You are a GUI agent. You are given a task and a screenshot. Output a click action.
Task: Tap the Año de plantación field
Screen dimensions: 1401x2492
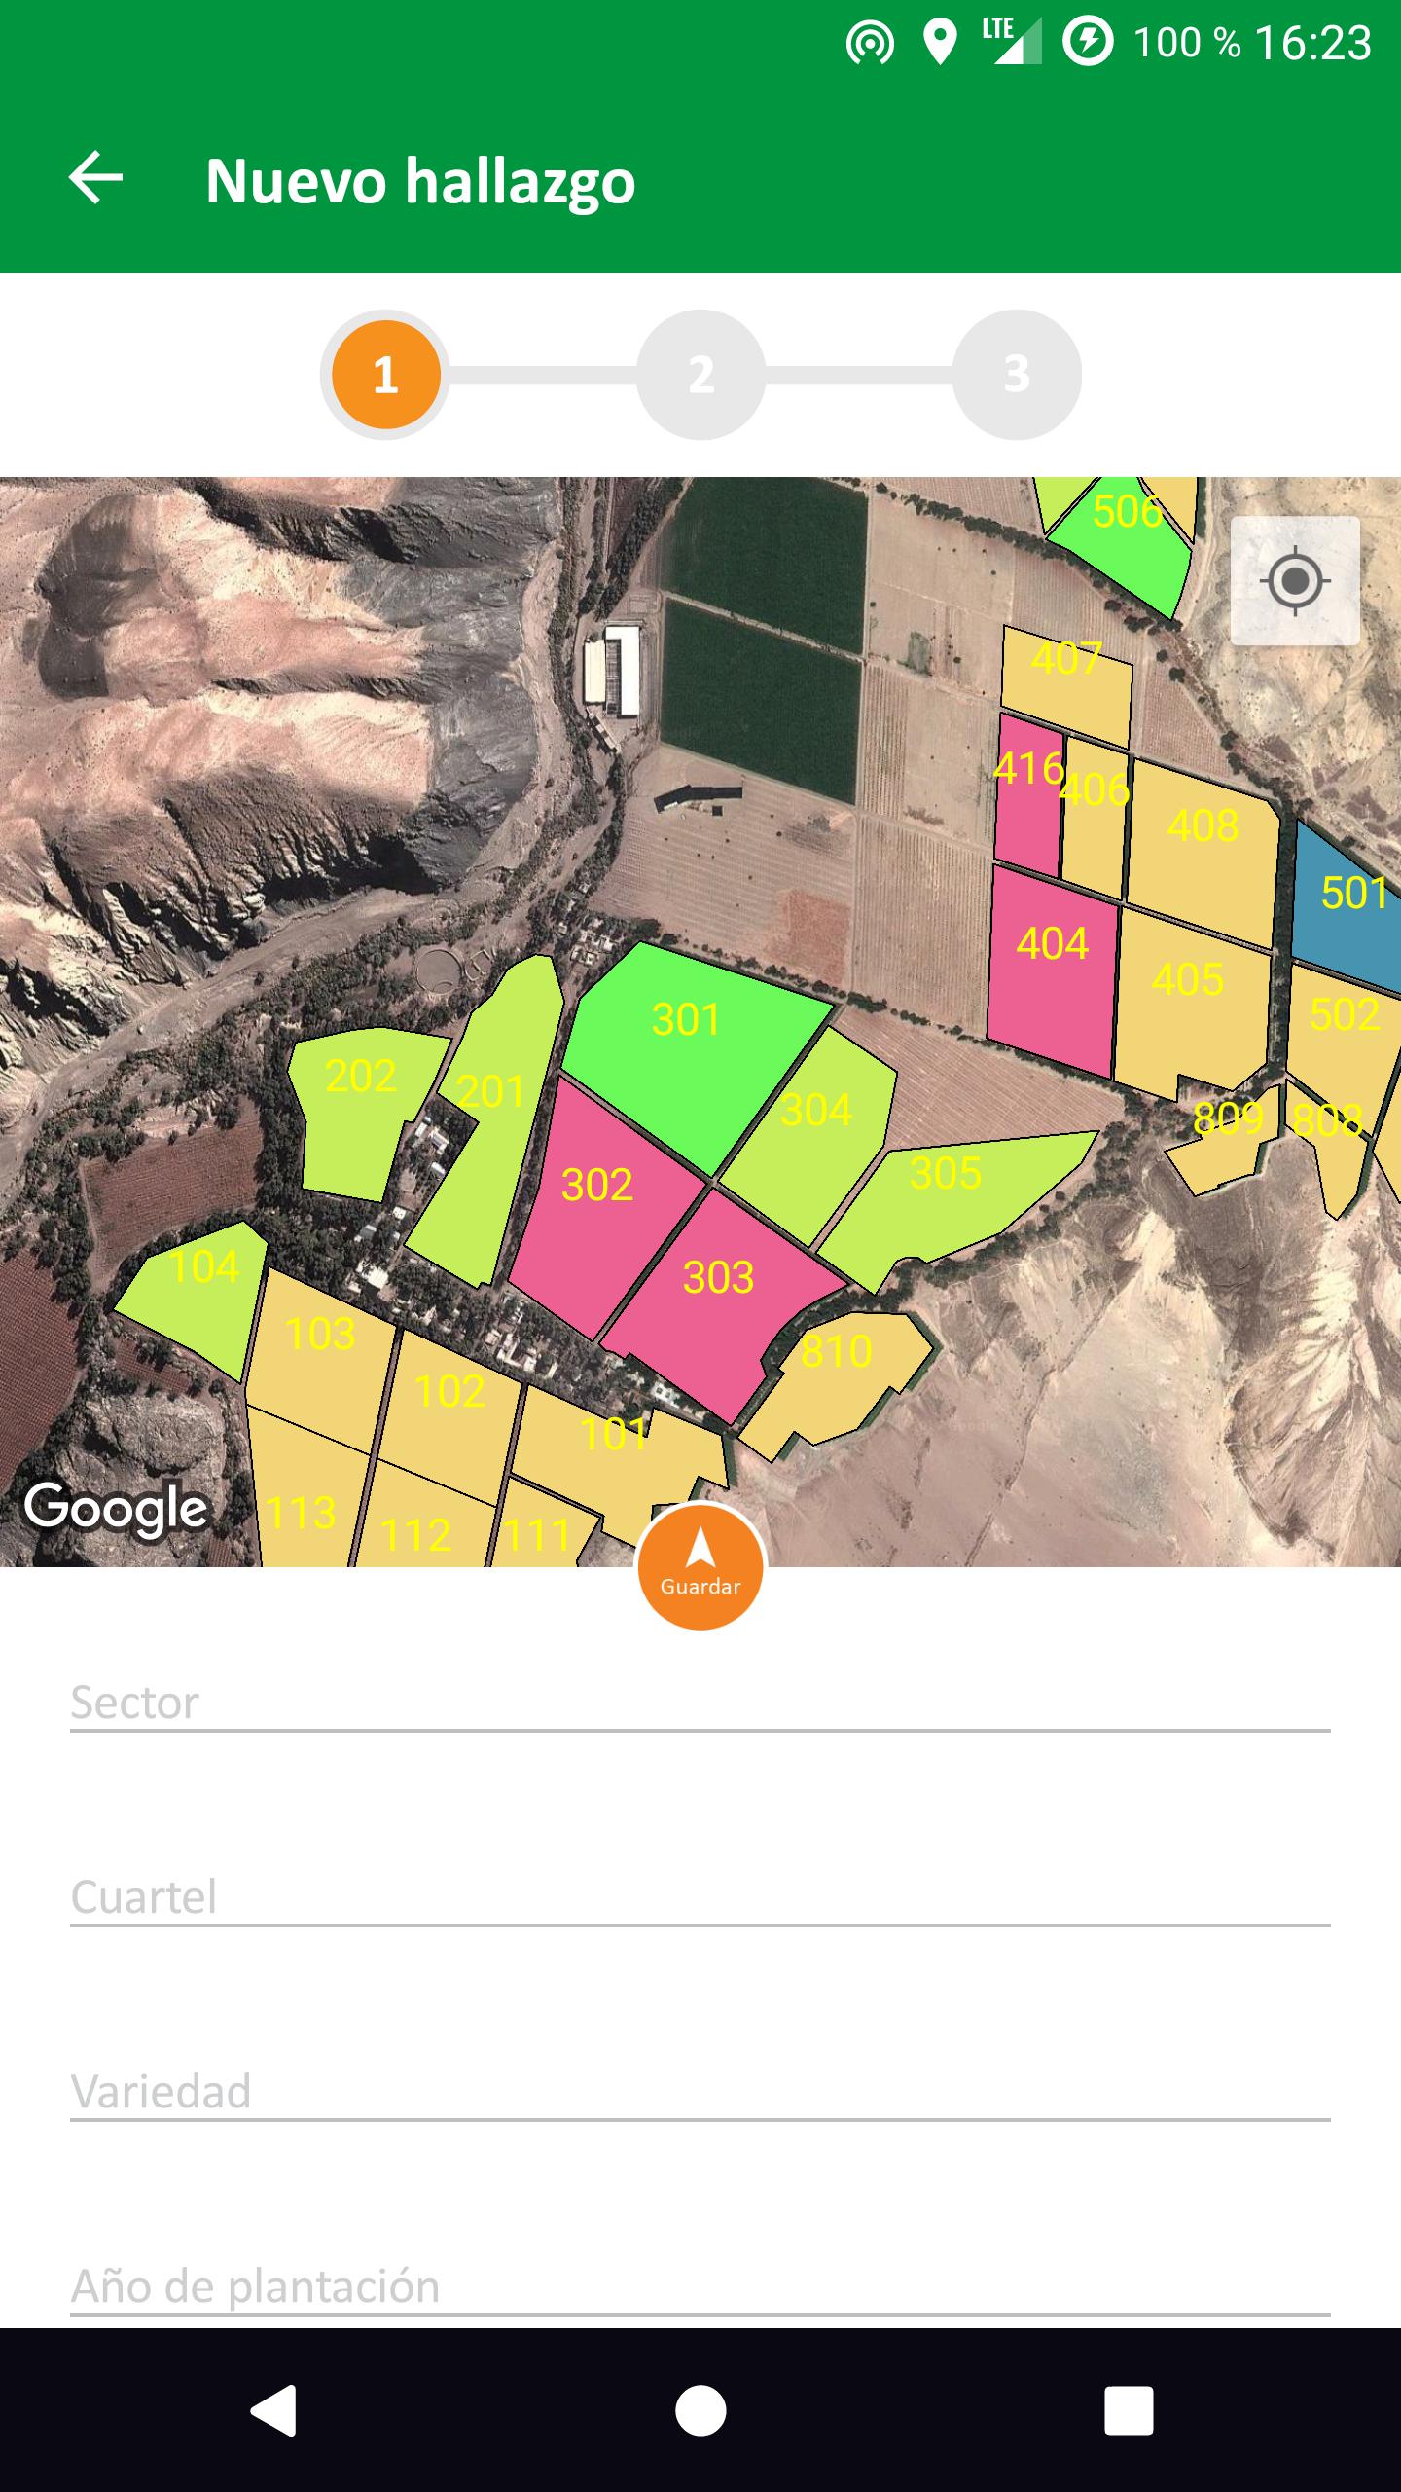tap(700, 2287)
